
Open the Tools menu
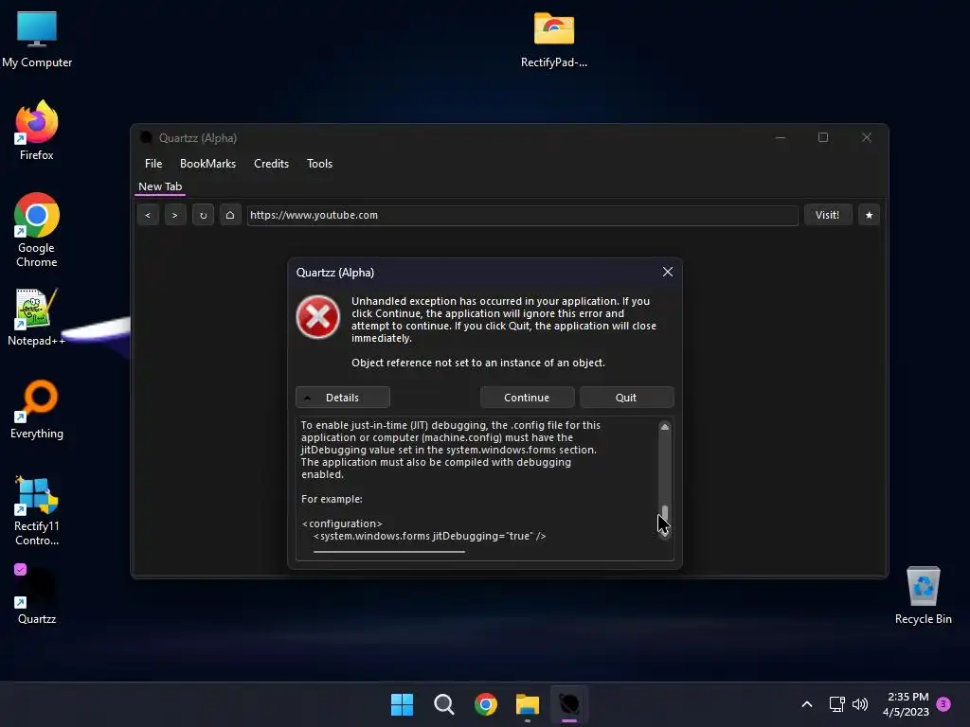(x=320, y=164)
